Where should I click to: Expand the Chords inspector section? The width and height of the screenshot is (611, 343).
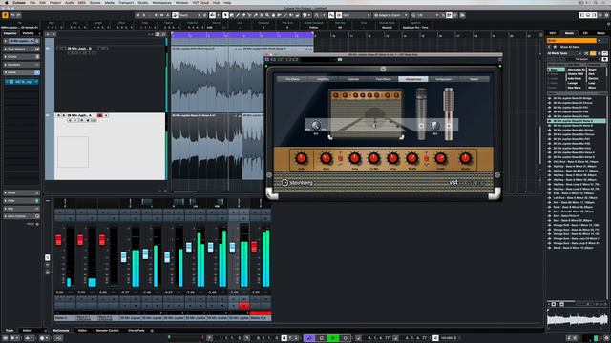[21, 57]
